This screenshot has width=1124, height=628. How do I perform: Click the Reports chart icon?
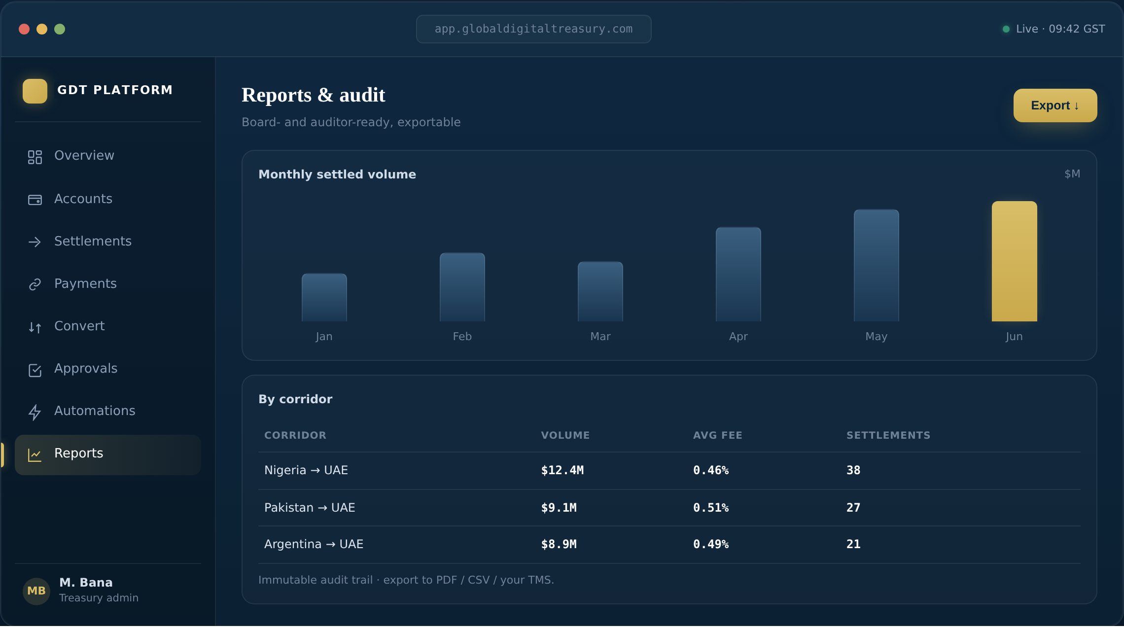[x=35, y=455]
